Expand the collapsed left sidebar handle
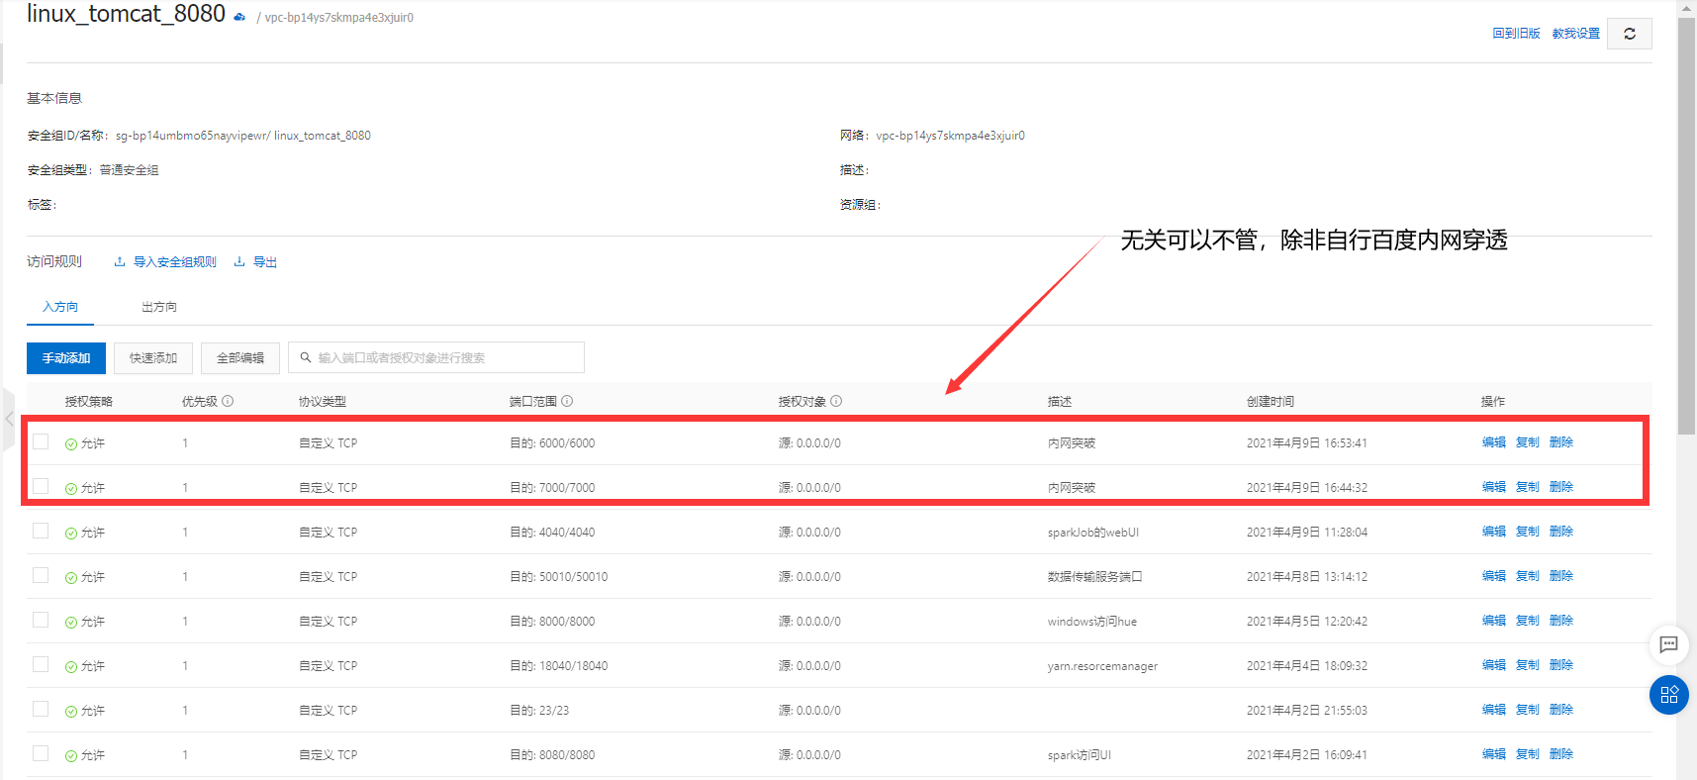1697x780 pixels. pos(9,419)
